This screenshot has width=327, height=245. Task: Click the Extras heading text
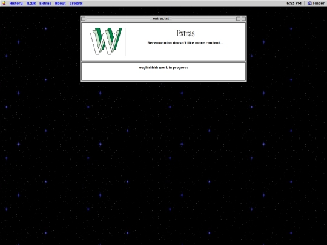(185, 33)
